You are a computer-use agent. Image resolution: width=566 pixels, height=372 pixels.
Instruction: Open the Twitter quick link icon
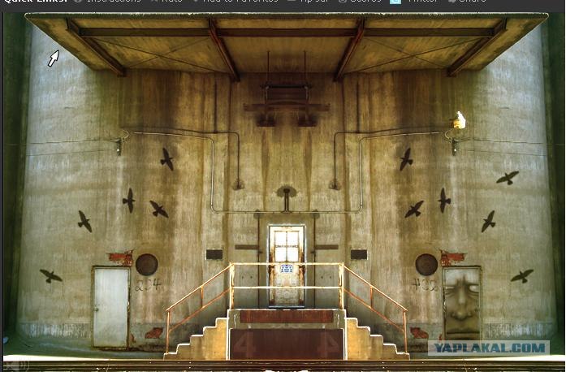pyautogui.click(x=395, y=2)
